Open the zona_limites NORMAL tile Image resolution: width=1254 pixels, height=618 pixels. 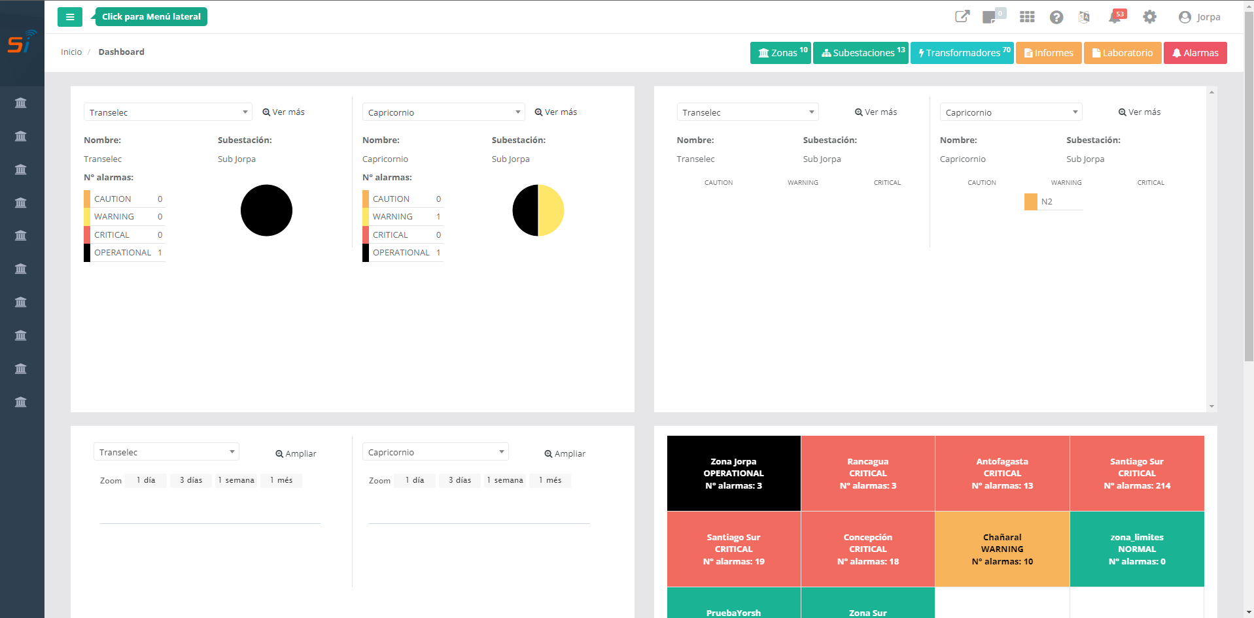click(x=1137, y=549)
